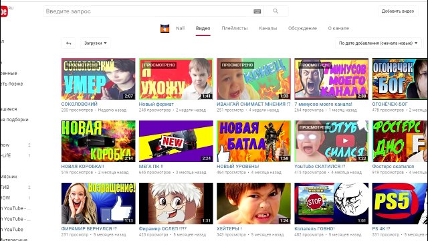Click the Фостерс скатился title link
The height and width of the screenshot is (241, 428).
(x=393, y=167)
